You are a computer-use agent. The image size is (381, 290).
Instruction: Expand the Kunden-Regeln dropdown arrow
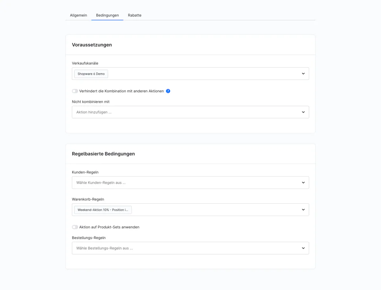[303, 183]
